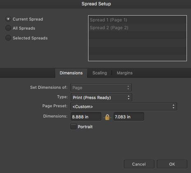
Task: Click the Portrait label text
Action: 85,127
